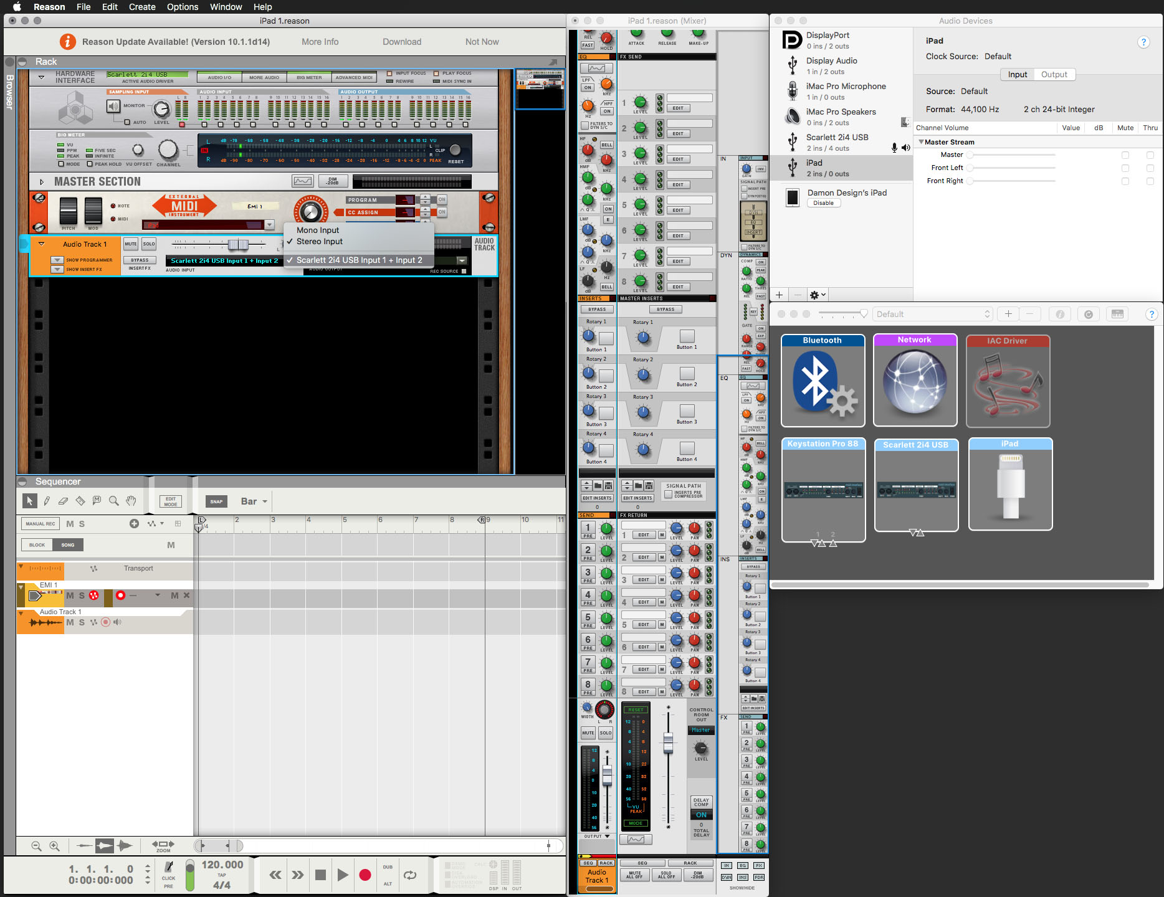
Task: Click the Record button in the transport bar
Action: pos(365,875)
